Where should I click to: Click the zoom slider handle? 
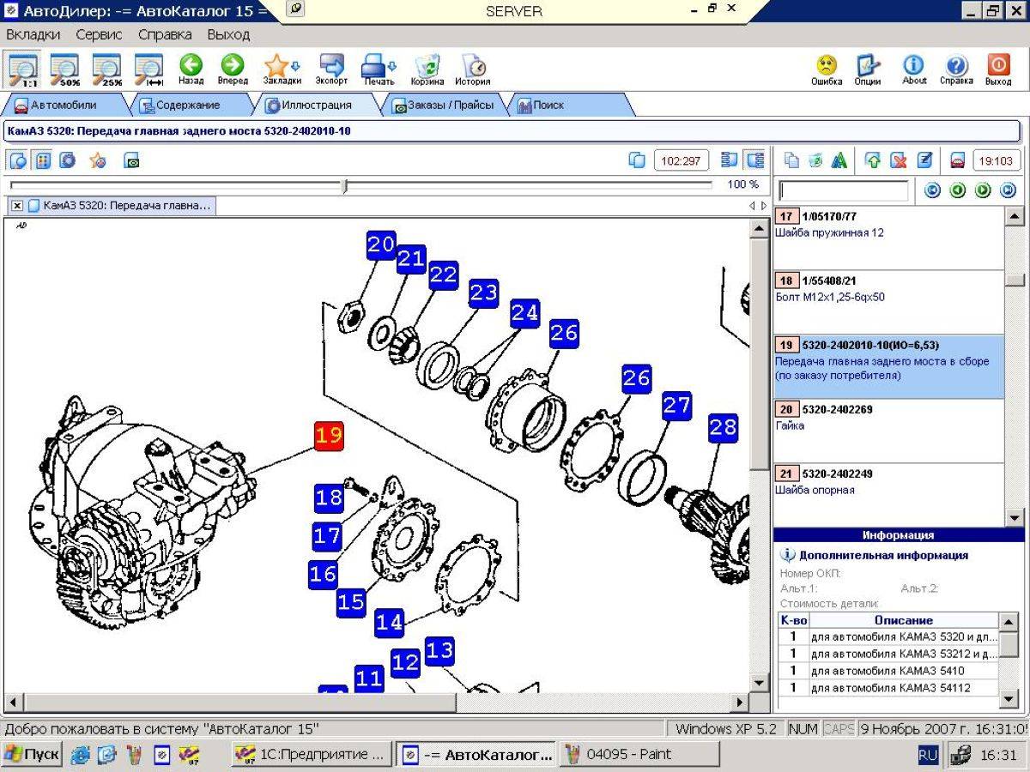tap(344, 185)
